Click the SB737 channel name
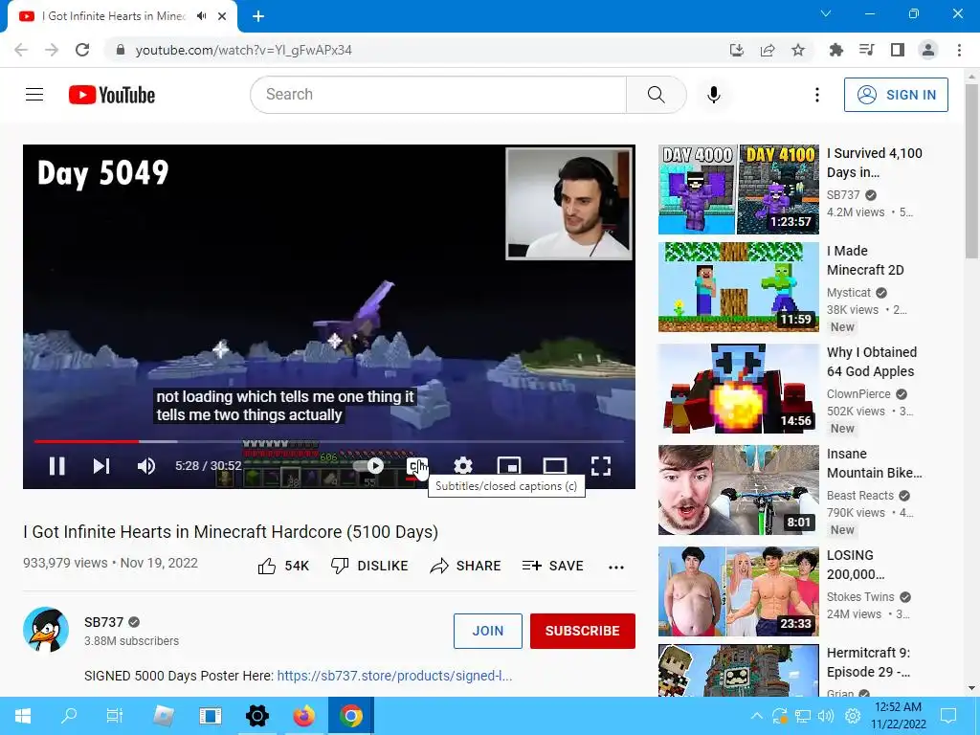Image resolution: width=980 pixels, height=735 pixels. [x=103, y=622]
